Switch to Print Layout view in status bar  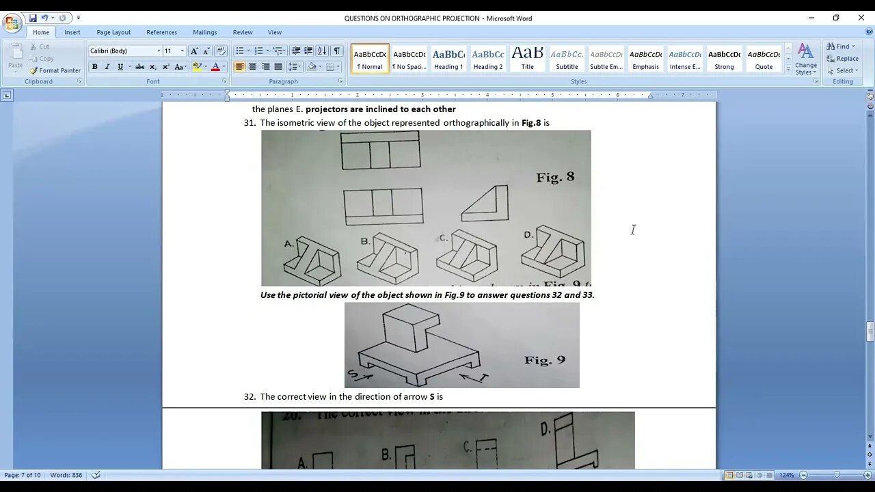[x=729, y=475]
